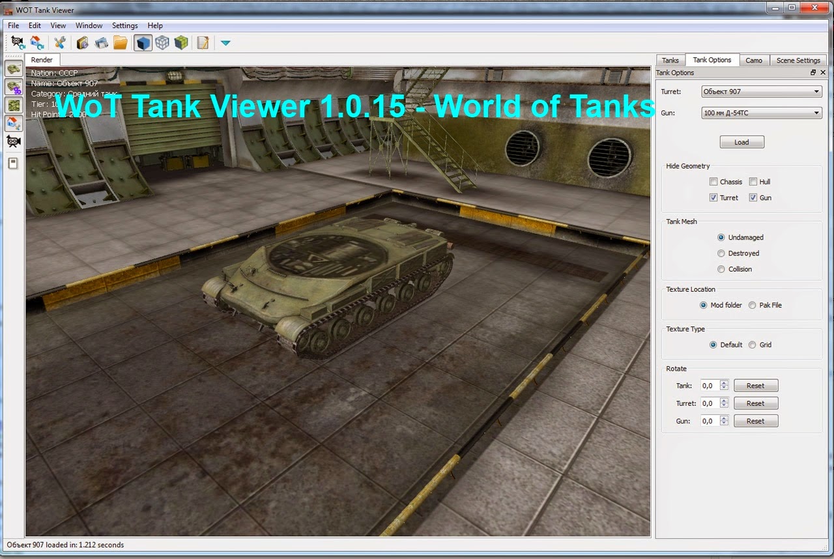Click the camera sidebar icon
This screenshot has height=559, width=834.
[x=14, y=141]
